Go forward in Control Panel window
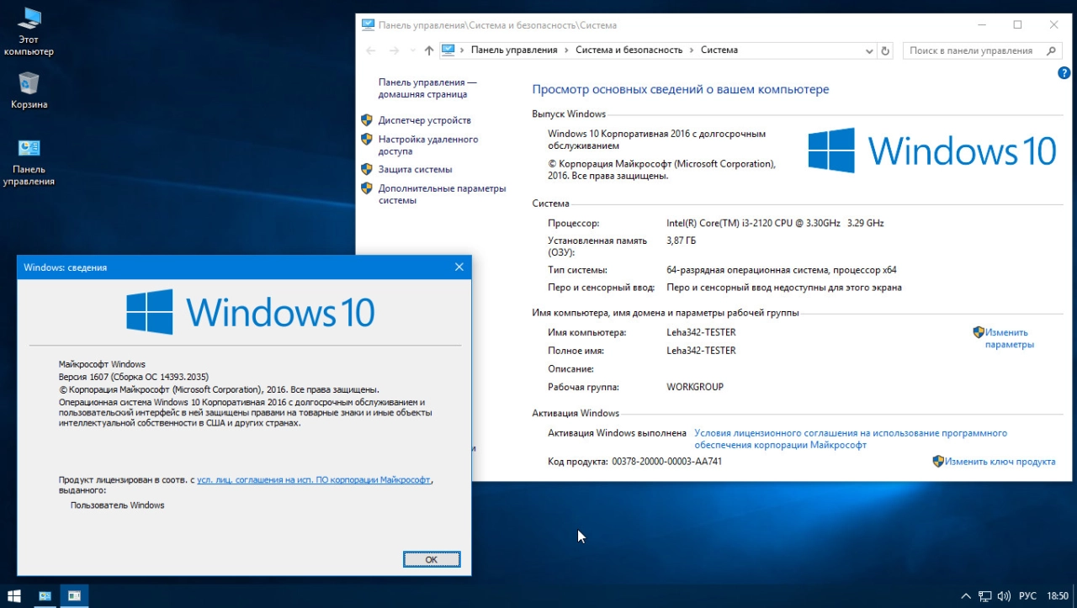This screenshot has width=1077, height=608. pyautogui.click(x=394, y=50)
